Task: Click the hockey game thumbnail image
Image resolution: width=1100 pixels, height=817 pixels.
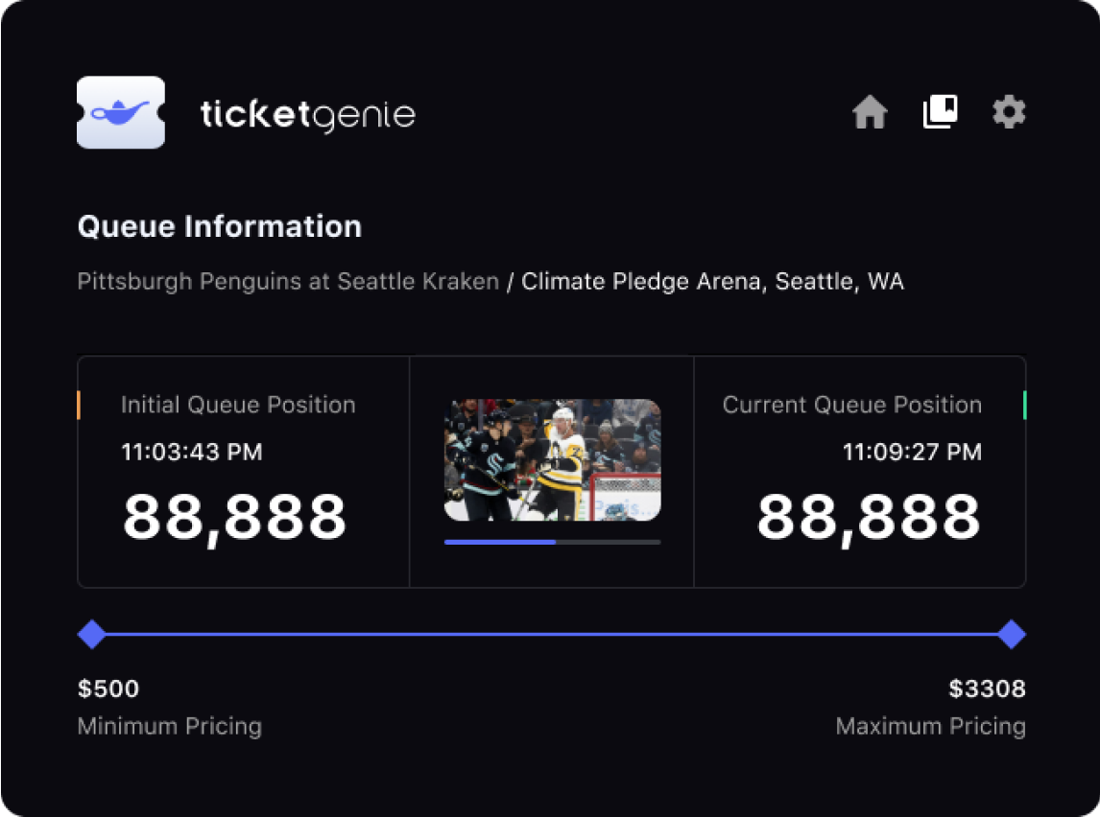Action: [552, 460]
